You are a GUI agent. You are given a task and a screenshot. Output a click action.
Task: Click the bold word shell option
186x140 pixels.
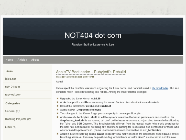(94, 117)
